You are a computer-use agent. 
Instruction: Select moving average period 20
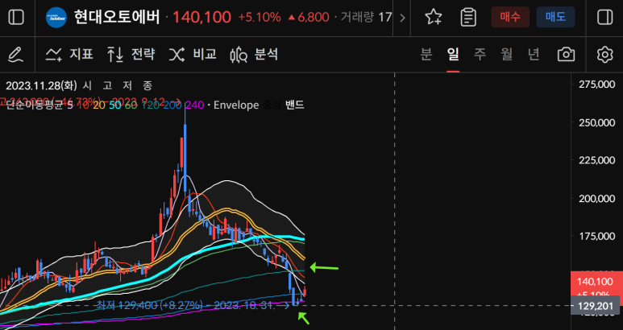99,105
